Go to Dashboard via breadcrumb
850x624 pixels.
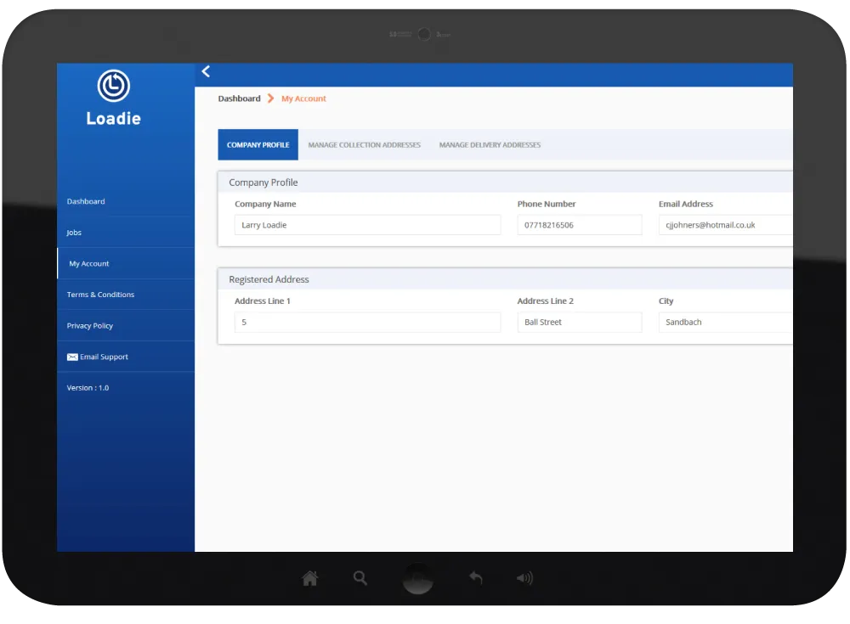[239, 98]
